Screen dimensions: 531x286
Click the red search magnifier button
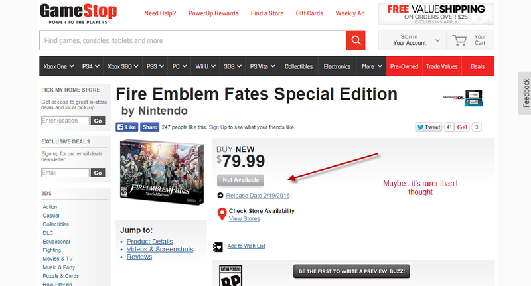tap(356, 40)
